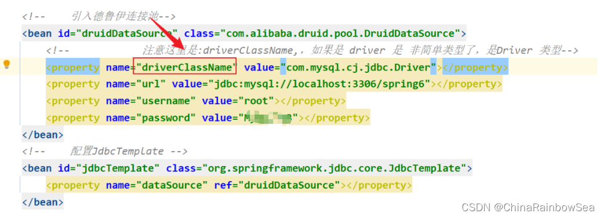Click the comment "配置JdbcTemplate"
The image size is (603, 217).
click(104, 152)
